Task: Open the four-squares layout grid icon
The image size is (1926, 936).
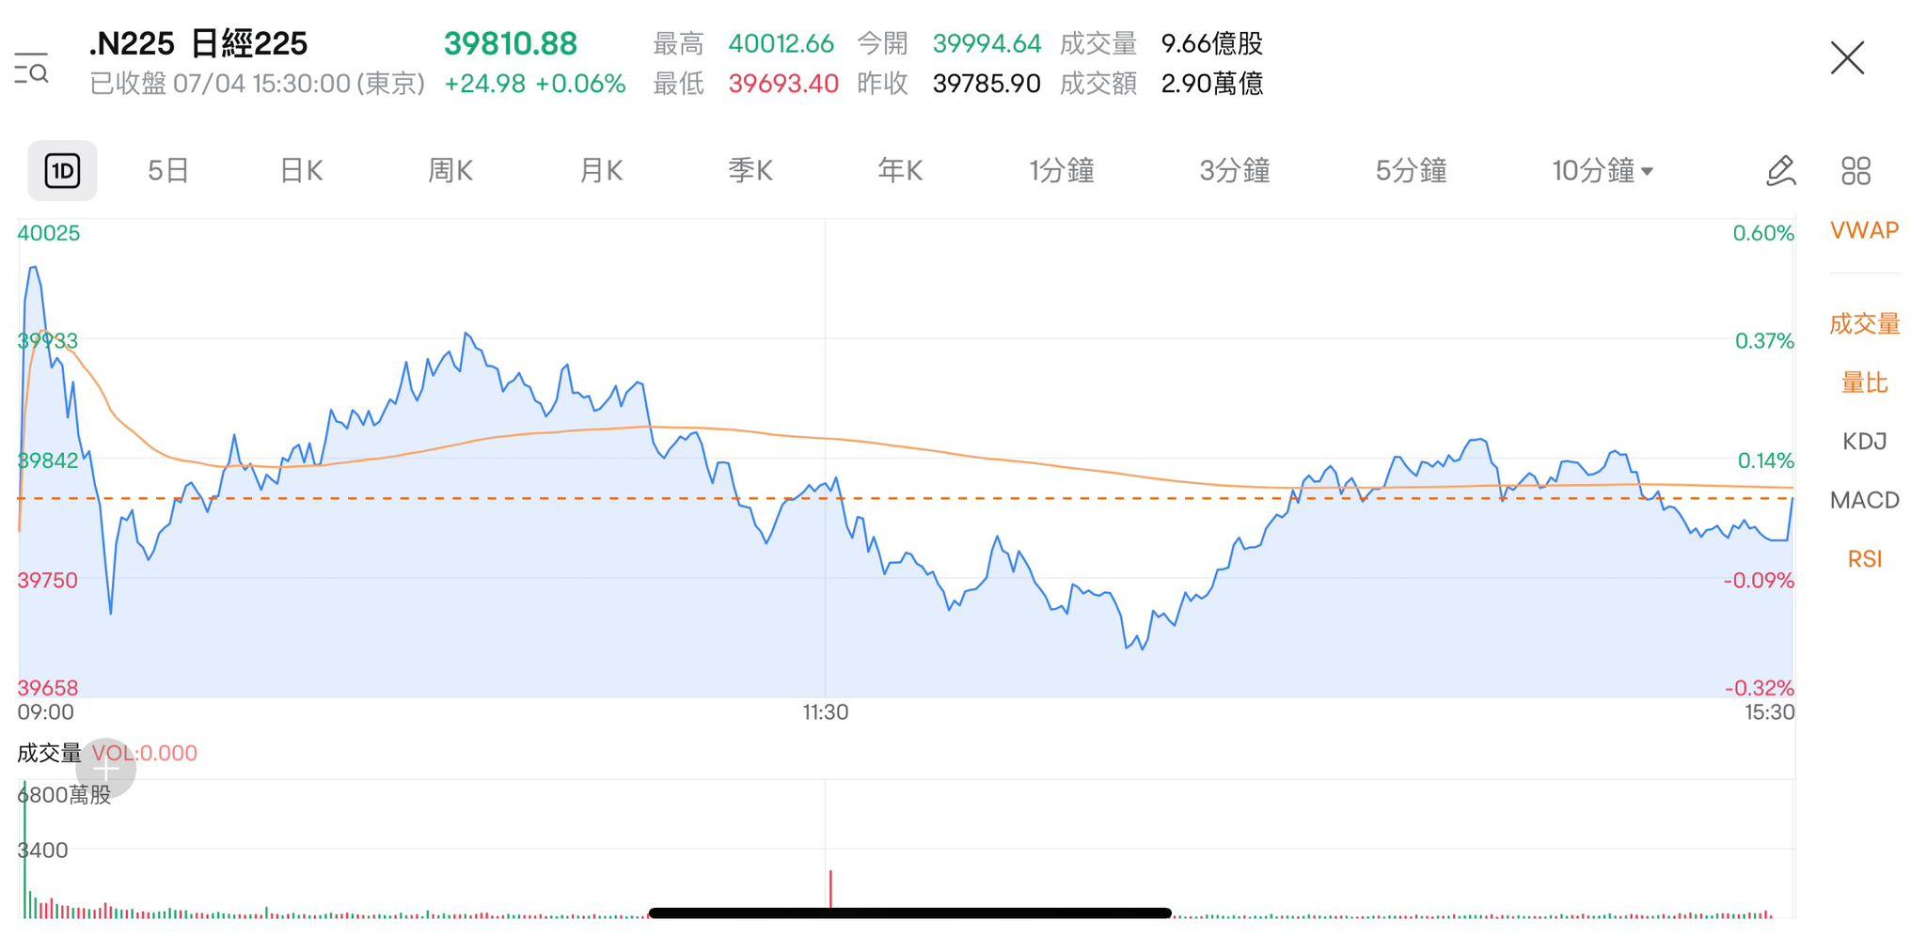Action: (1855, 171)
